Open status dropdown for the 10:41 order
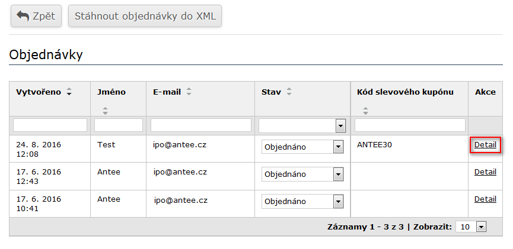Image resolution: width=513 pixels, height=249 pixels. pyautogui.click(x=338, y=202)
